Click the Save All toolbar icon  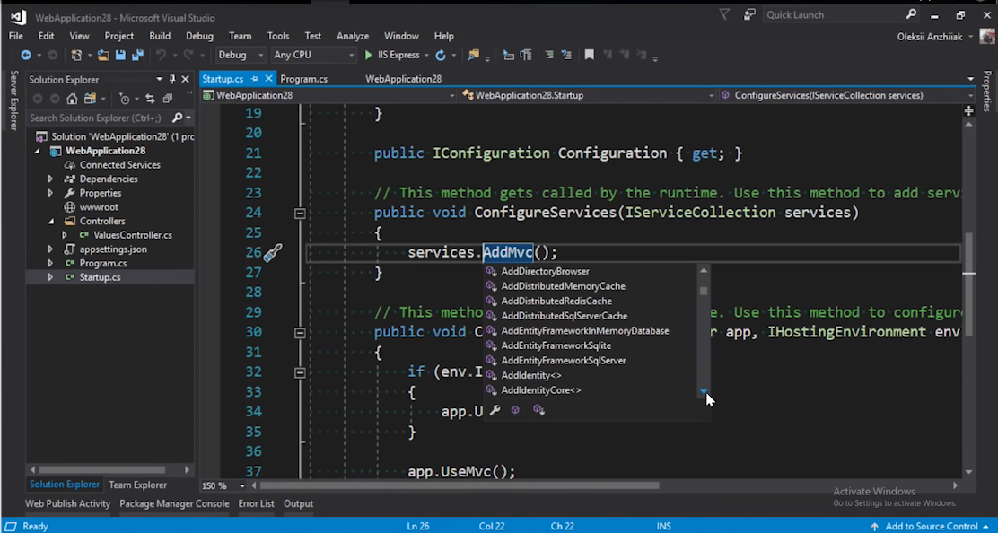point(137,56)
